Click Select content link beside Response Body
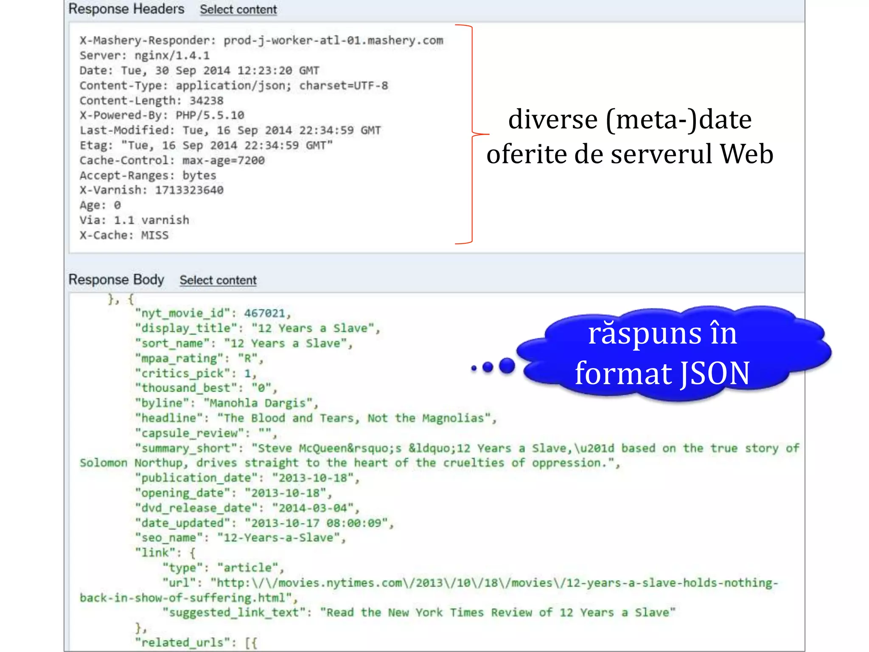 tap(218, 280)
